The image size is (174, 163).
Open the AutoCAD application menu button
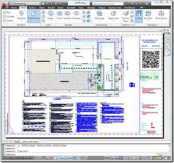pos(4,5)
